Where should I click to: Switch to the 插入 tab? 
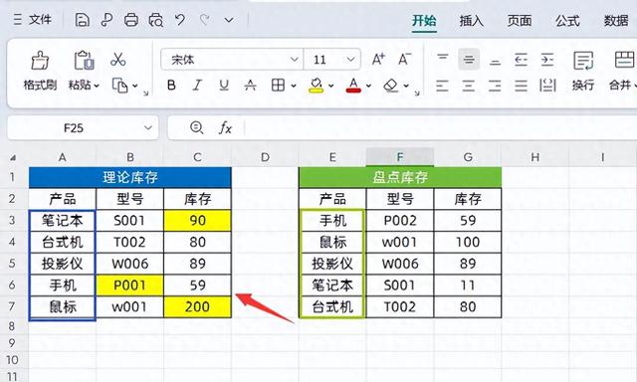click(471, 20)
